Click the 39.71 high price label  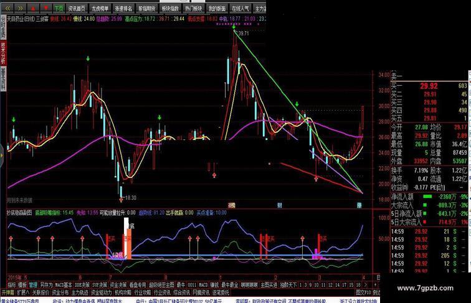coord(244,34)
